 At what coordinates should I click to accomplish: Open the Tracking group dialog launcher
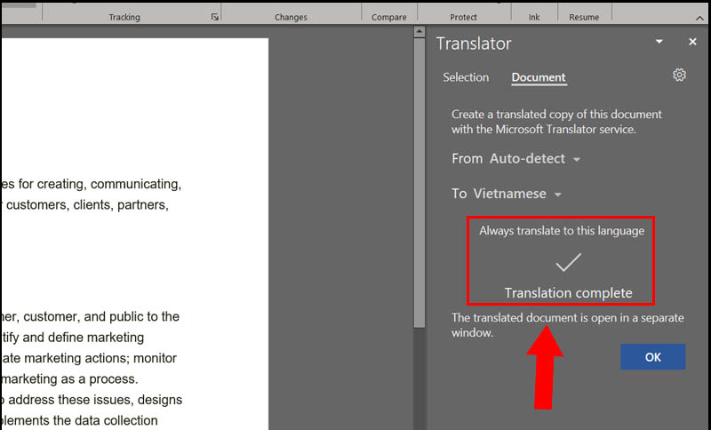click(x=214, y=17)
